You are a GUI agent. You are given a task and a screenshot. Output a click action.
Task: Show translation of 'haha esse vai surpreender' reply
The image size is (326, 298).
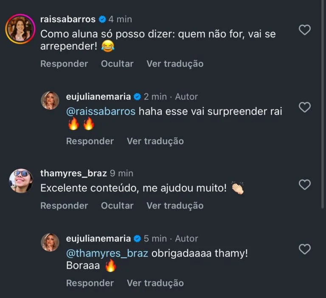[155, 141]
